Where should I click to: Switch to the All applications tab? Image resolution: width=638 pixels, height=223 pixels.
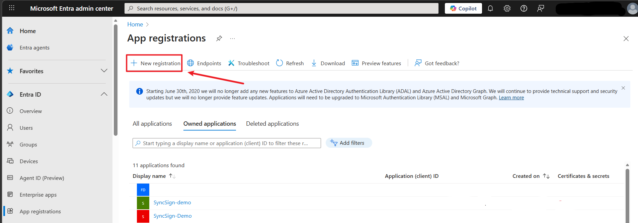[x=152, y=124]
